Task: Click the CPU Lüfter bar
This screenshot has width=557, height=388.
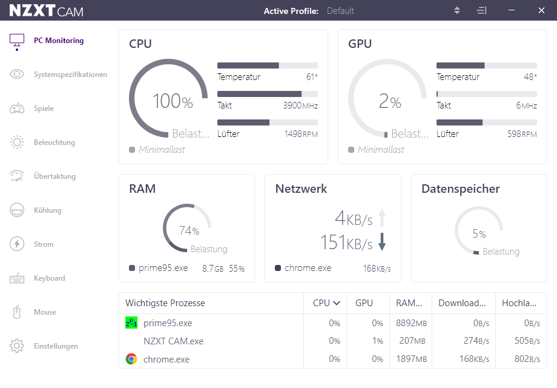Action: pos(268,122)
